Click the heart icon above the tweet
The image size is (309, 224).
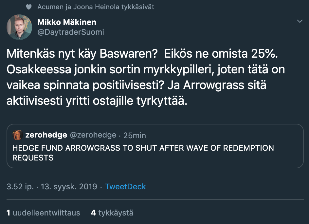[29, 7]
